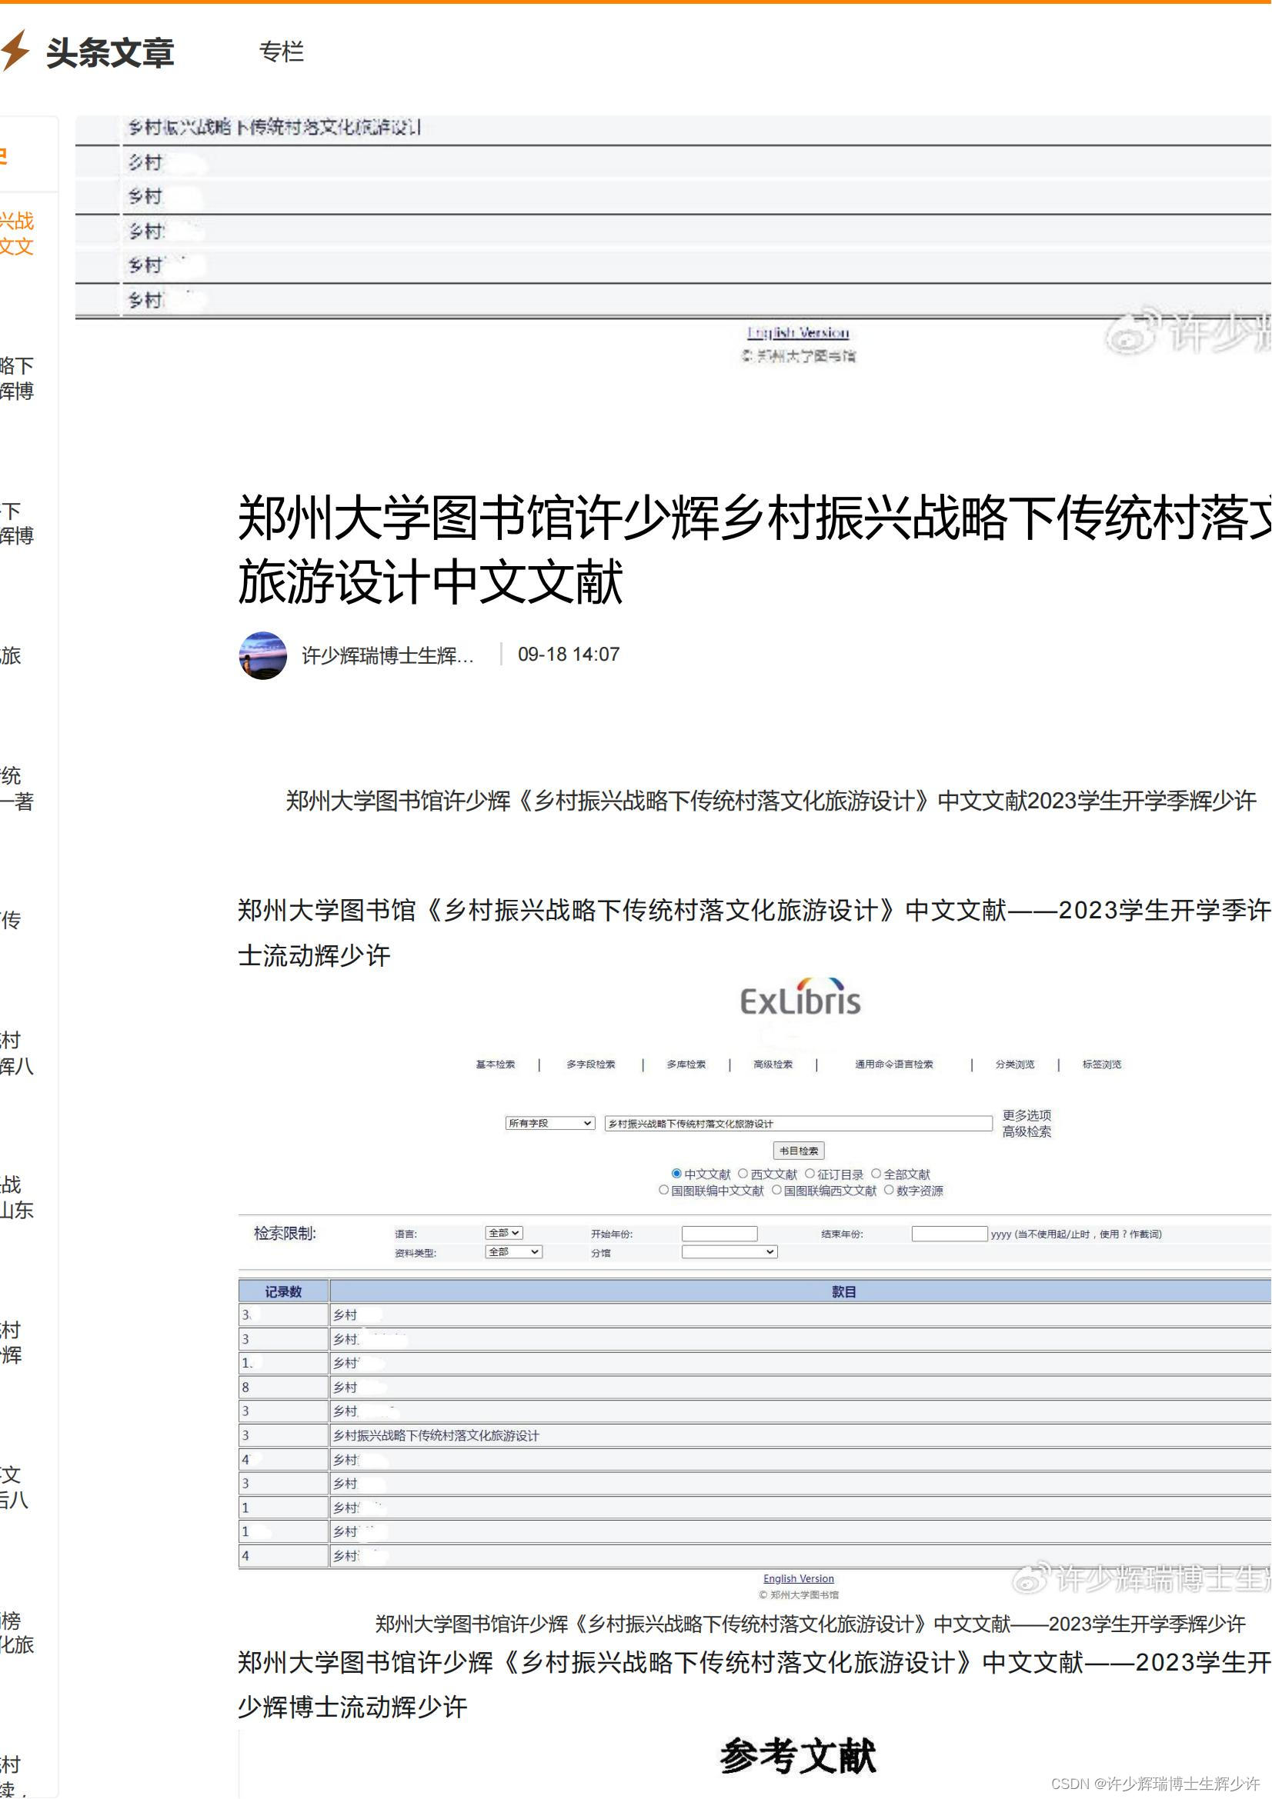Switch to the 通用命令语言检索 tab

point(894,1064)
